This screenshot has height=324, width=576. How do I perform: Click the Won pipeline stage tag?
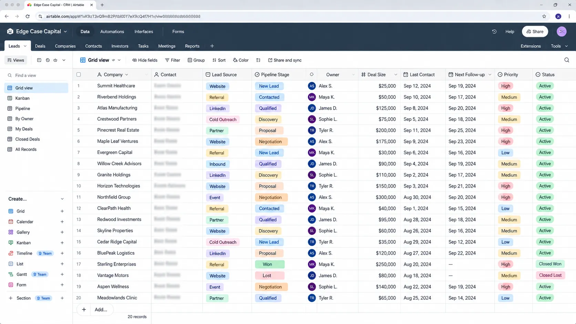(x=269, y=264)
